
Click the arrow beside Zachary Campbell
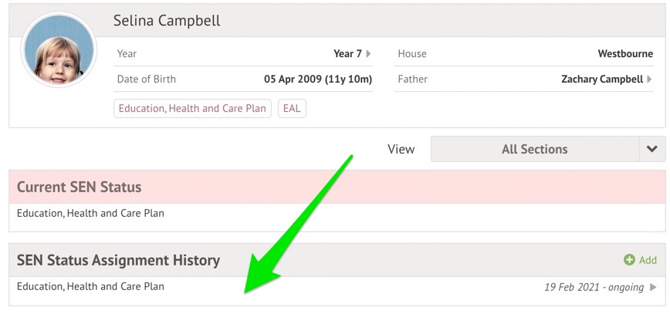click(x=649, y=79)
